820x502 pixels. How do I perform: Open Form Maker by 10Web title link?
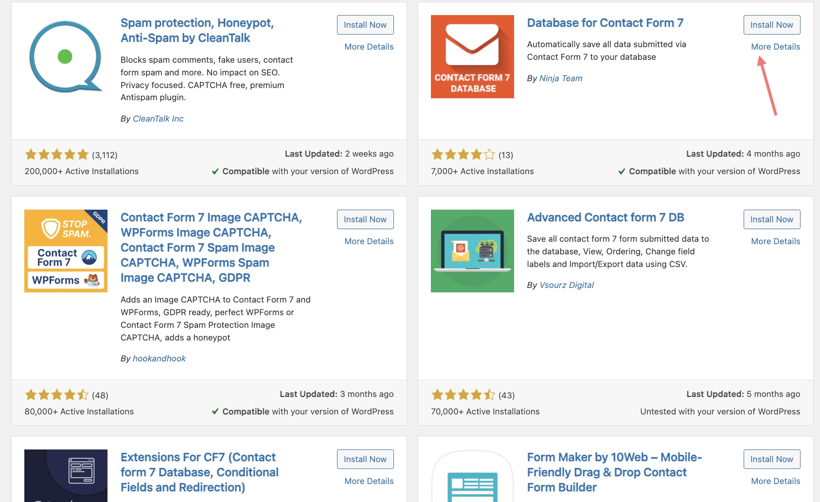click(614, 472)
